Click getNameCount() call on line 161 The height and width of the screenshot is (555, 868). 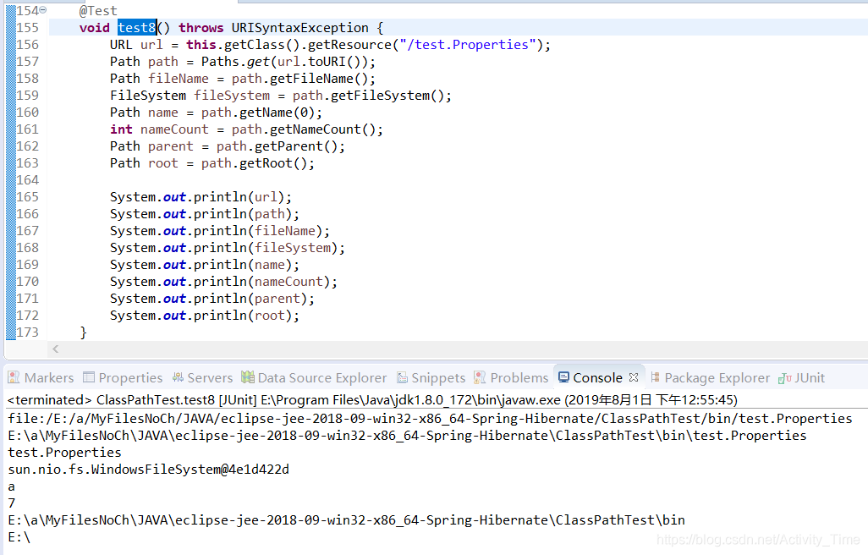click(322, 129)
